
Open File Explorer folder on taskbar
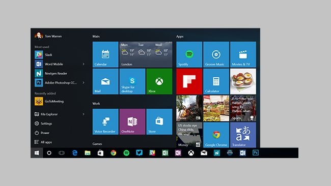point(88,153)
